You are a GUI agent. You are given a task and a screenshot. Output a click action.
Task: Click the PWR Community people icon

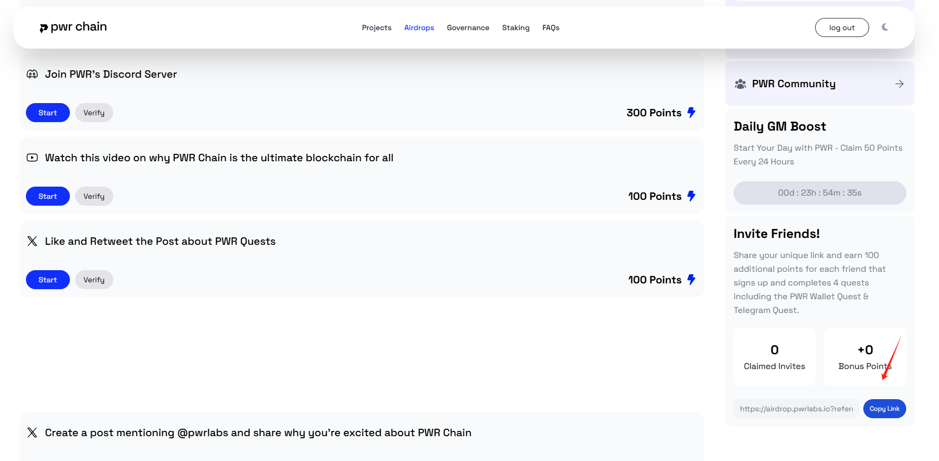(x=741, y=84)
